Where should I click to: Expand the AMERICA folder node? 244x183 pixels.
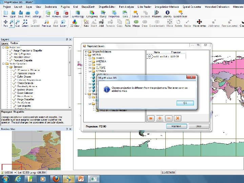pyautogui.click(x=90, y=61)
